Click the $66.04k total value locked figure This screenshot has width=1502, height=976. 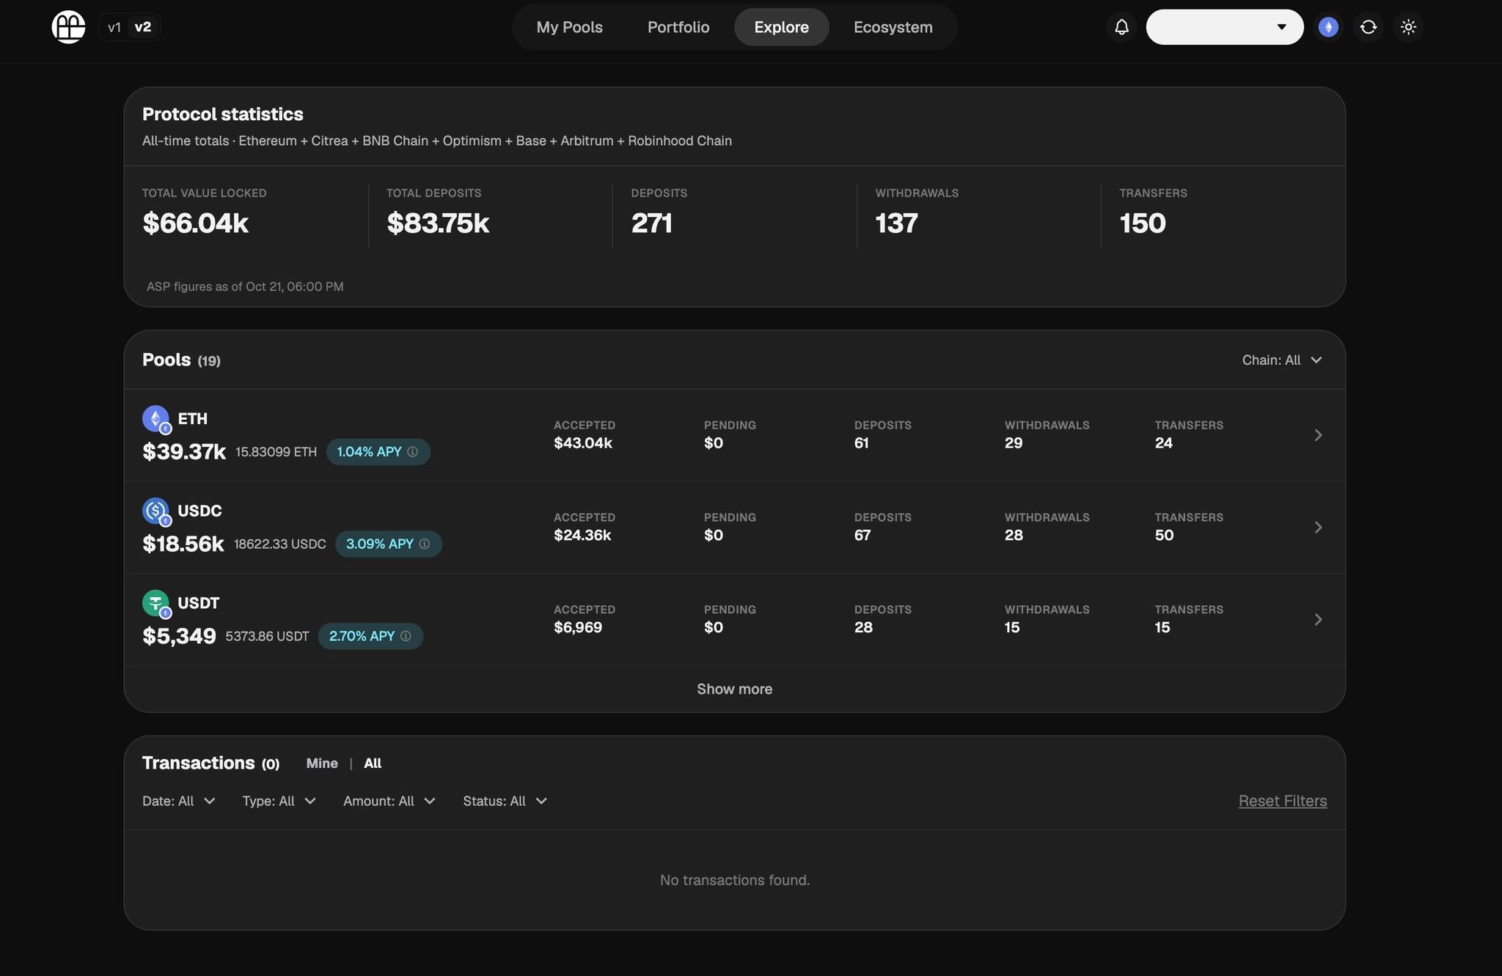pyautogui.click(x=196, y=223)
